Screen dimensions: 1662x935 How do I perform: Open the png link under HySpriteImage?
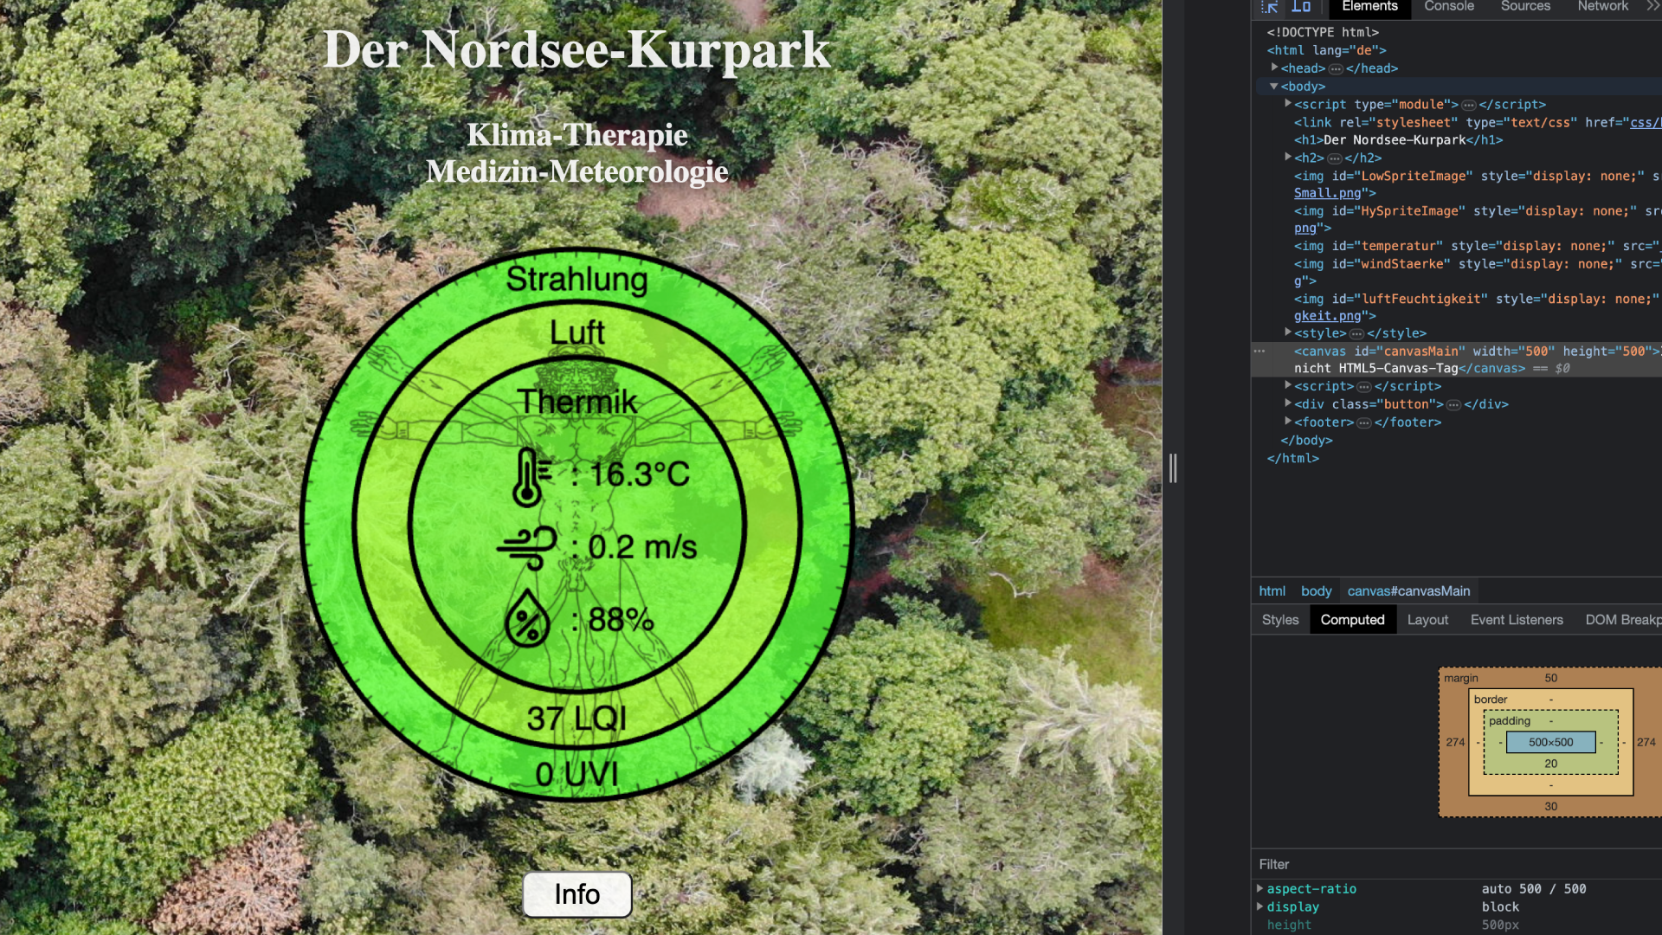coord(1305,228)
